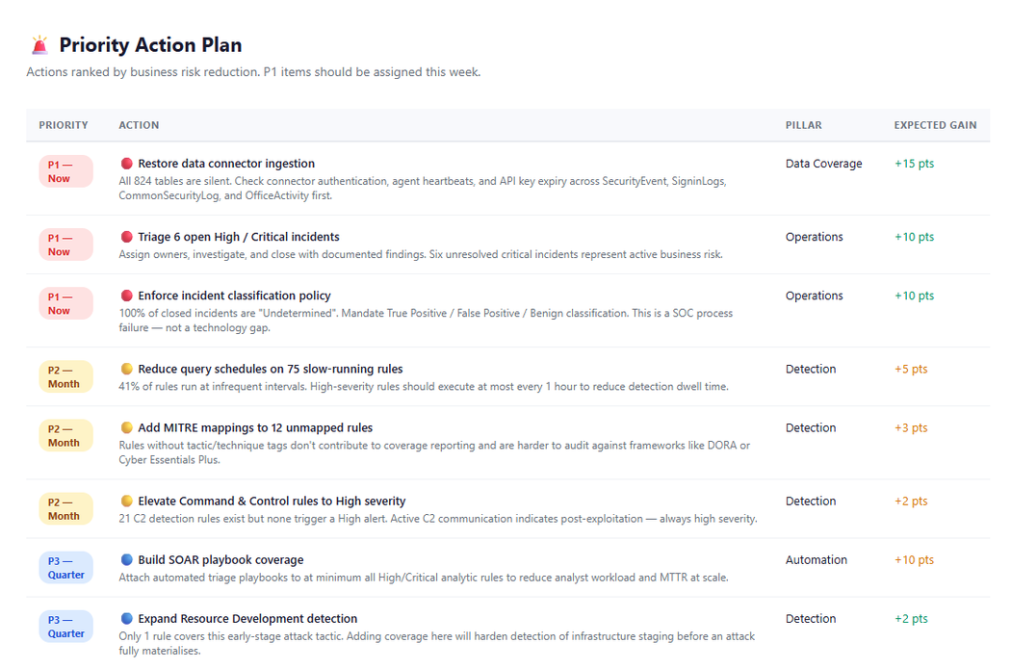Click the siren alarm icon beside Priority Action Plan
1011x669 pixels.
[x=40, y=45]
